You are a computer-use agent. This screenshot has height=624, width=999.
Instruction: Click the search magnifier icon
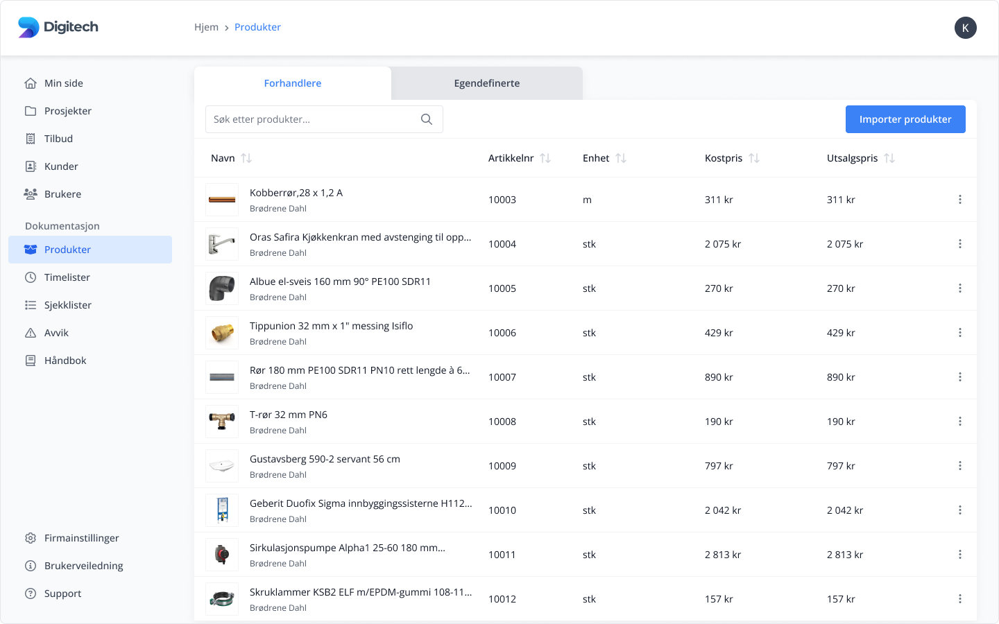[x=427, y=119]
